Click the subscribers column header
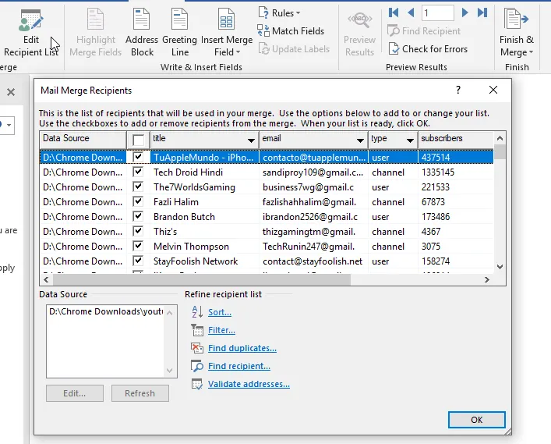551x444 pixels. 455,140
